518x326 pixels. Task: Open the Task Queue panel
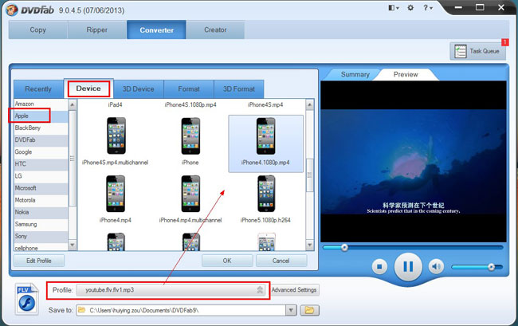(477, 51)
